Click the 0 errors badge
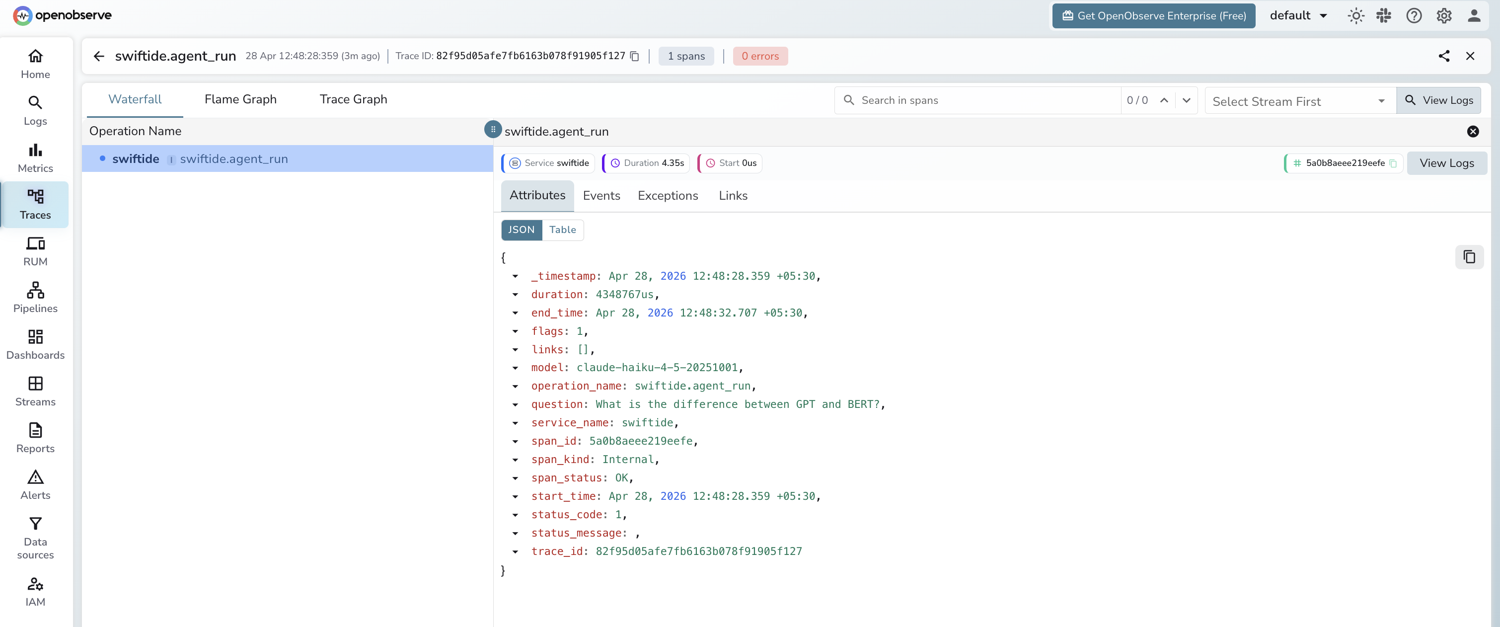 click(x=760, y=56)
